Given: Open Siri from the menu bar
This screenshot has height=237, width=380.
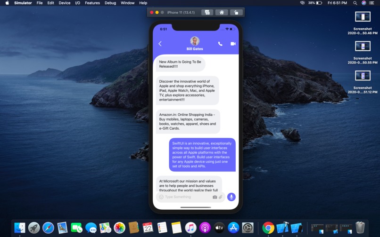Looking at the screenshot, I should [363, 3].
